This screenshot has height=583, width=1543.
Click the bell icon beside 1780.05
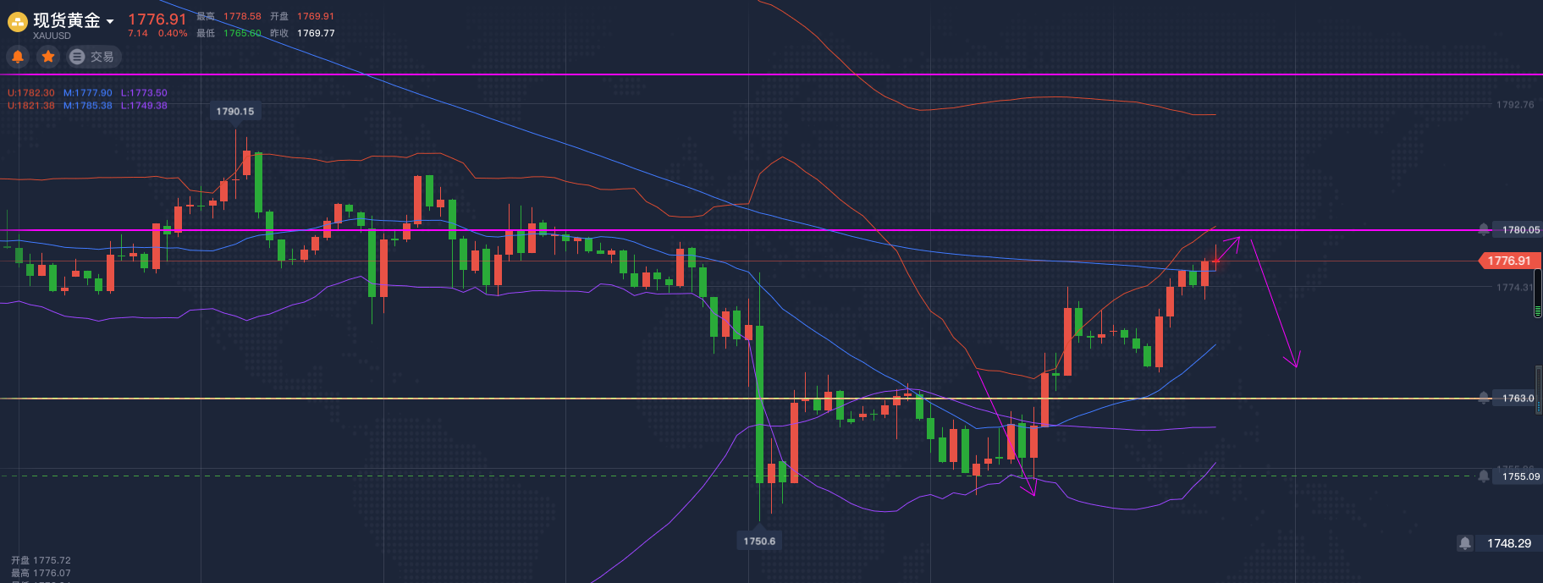point(1484,229)
